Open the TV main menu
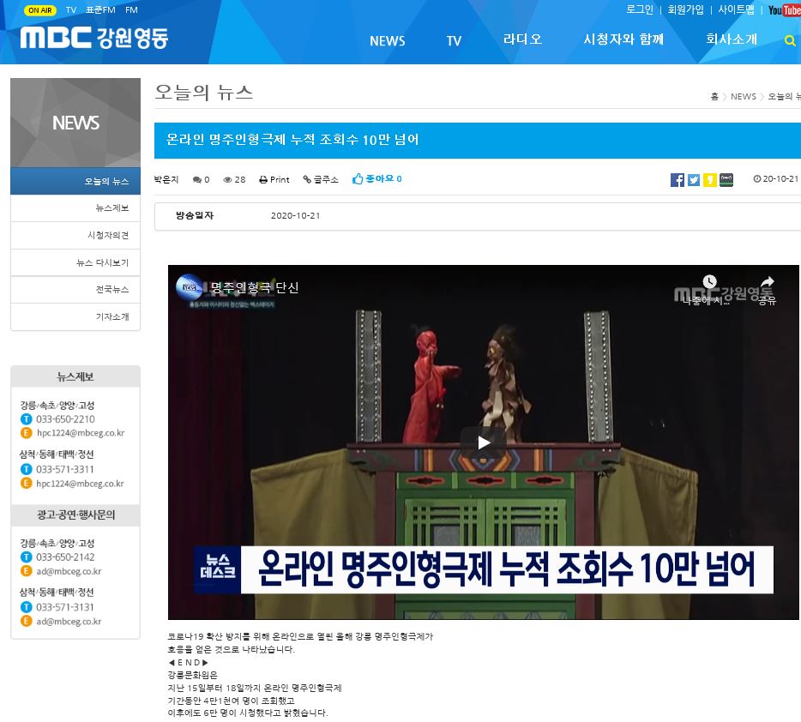 pyautogui.click(x=454, y=41)
